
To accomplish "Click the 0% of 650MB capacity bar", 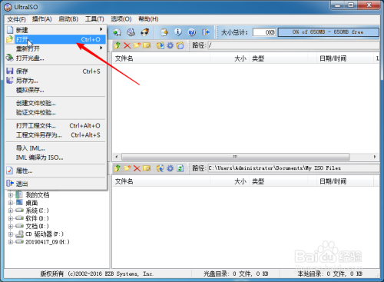I will tap(328, 32).
